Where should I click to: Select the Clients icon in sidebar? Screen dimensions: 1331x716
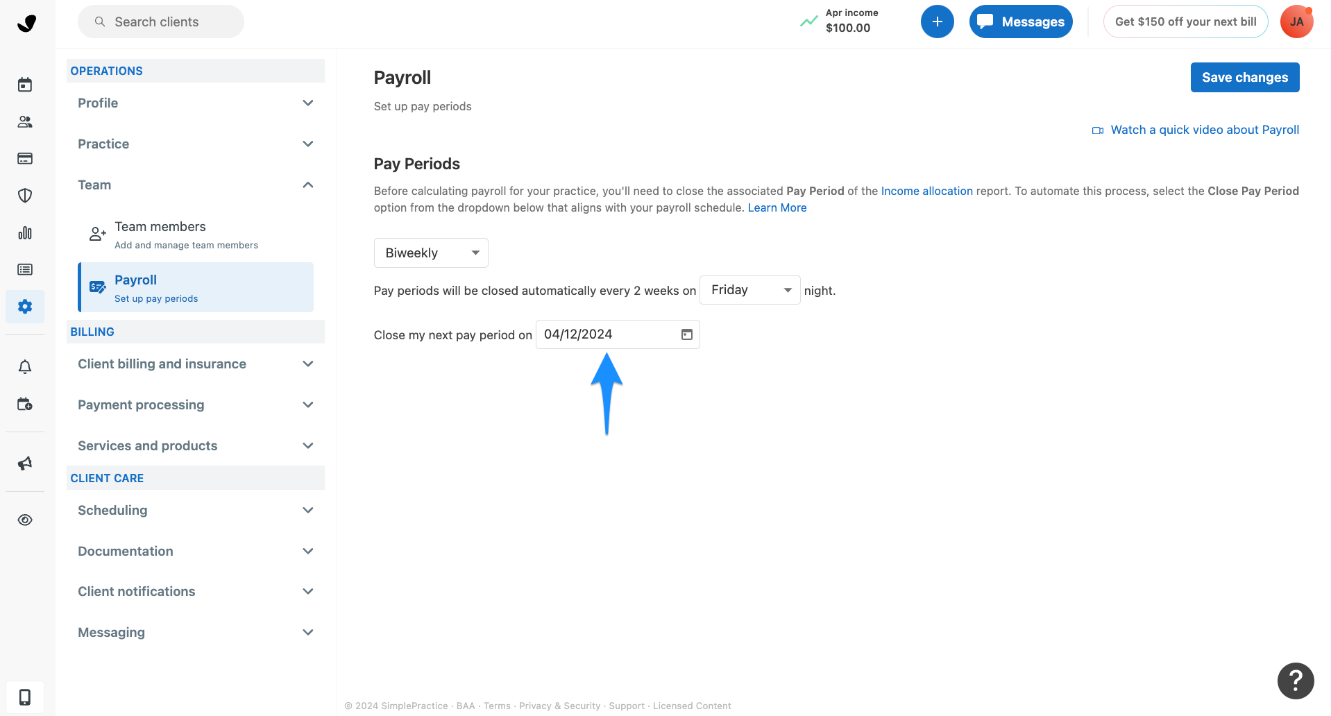(x=25, y=121)
